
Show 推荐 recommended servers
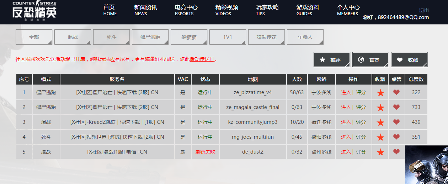(332, 60)
